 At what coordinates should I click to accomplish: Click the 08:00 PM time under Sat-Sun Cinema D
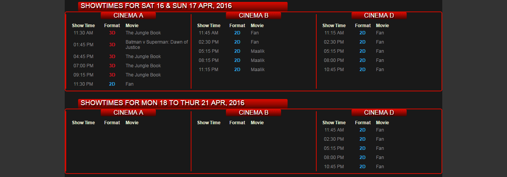click(334, 60)
